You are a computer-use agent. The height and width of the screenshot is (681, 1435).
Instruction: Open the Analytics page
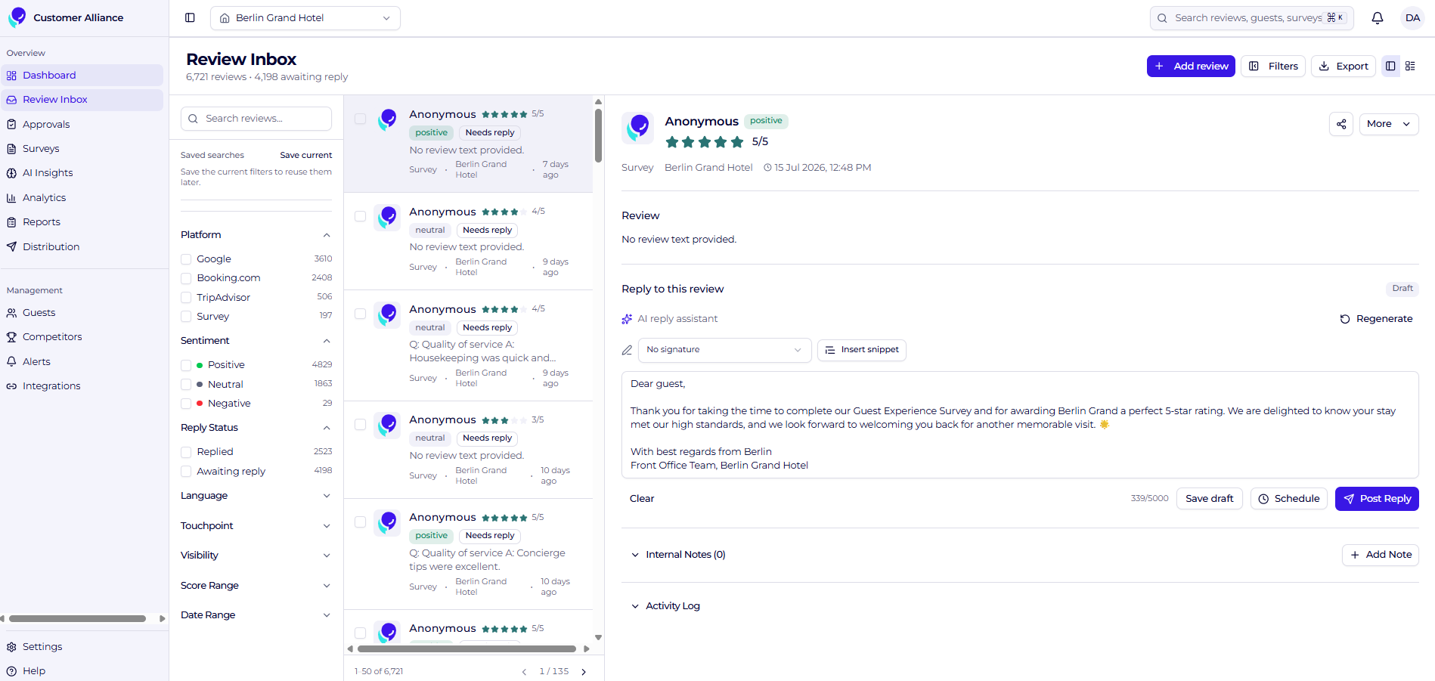pos(82,198)
